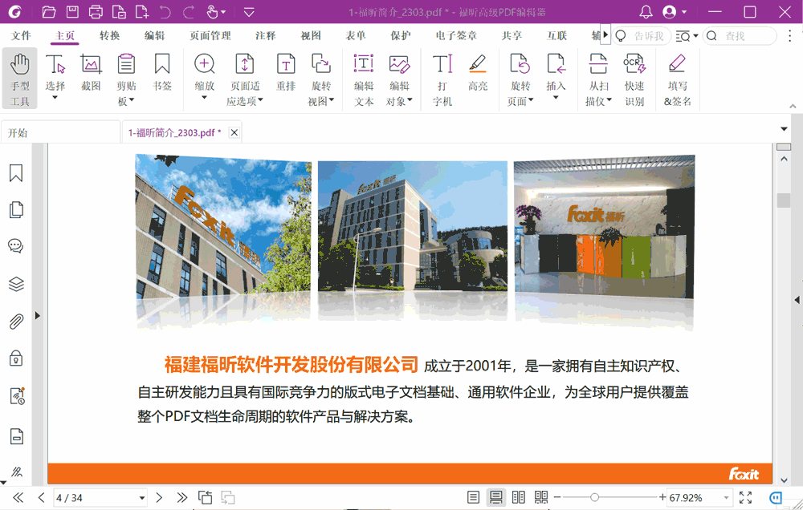Viewport: 803px width, 510px height.
Task: Click the zoom in plus button
Action: (662, 497)
